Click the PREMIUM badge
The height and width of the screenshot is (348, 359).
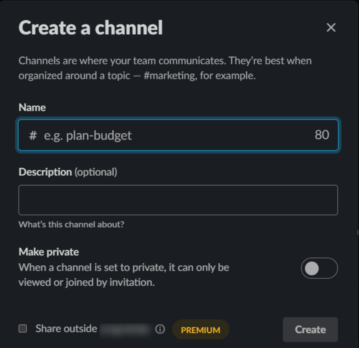tap(201, 330)
